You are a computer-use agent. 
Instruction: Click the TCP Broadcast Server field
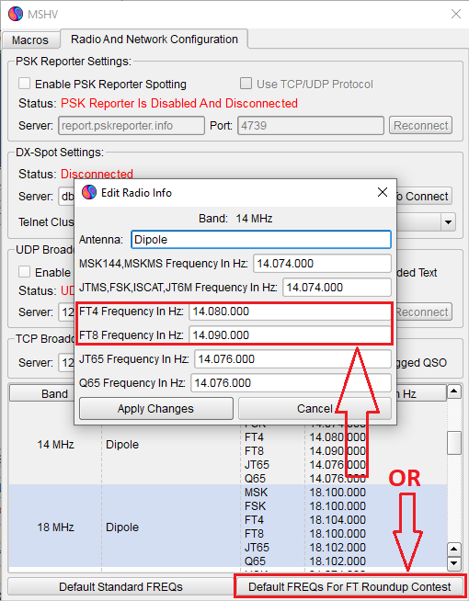[66, 363]
